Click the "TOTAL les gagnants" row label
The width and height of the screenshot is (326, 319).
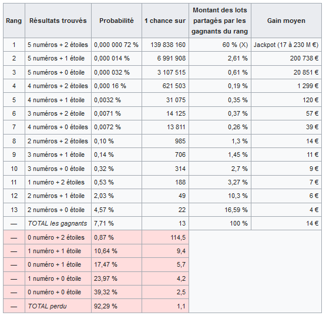pos(58,223)
